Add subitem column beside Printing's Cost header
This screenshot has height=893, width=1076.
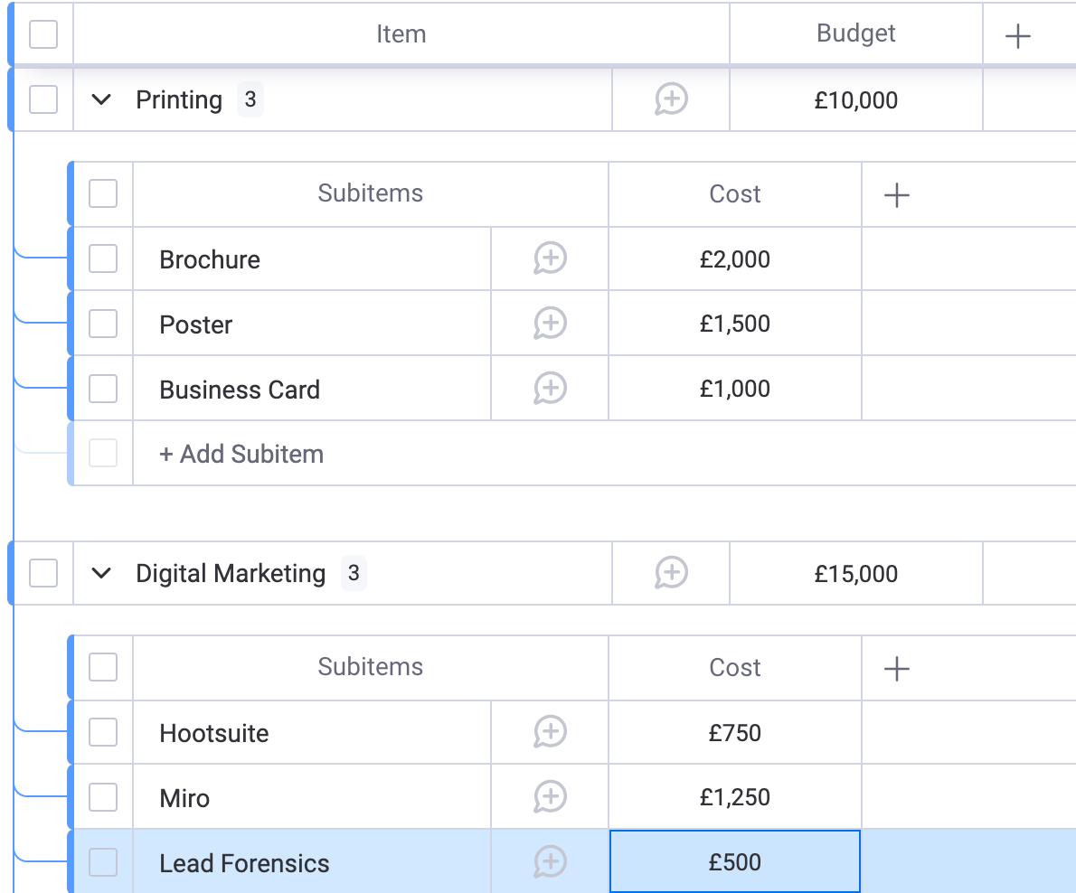point(896,195)
